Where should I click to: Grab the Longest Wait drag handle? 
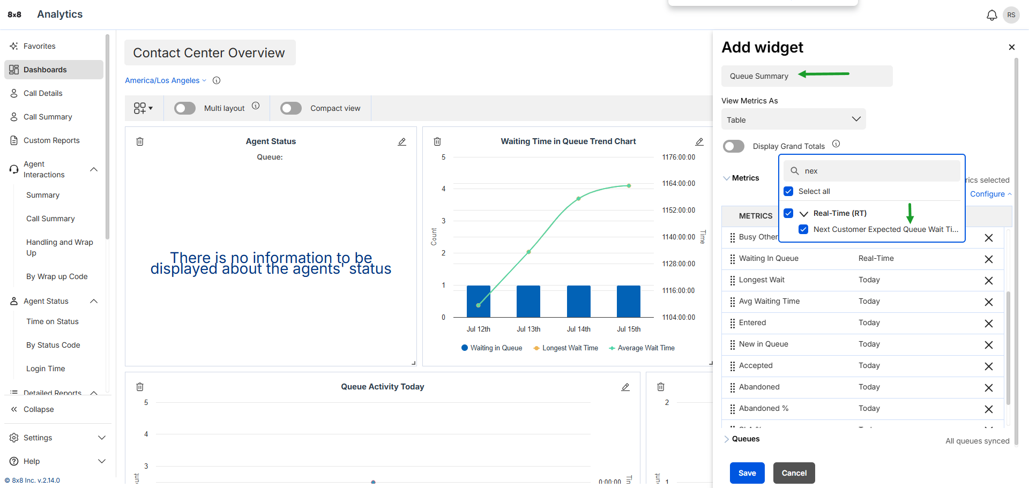732,280
